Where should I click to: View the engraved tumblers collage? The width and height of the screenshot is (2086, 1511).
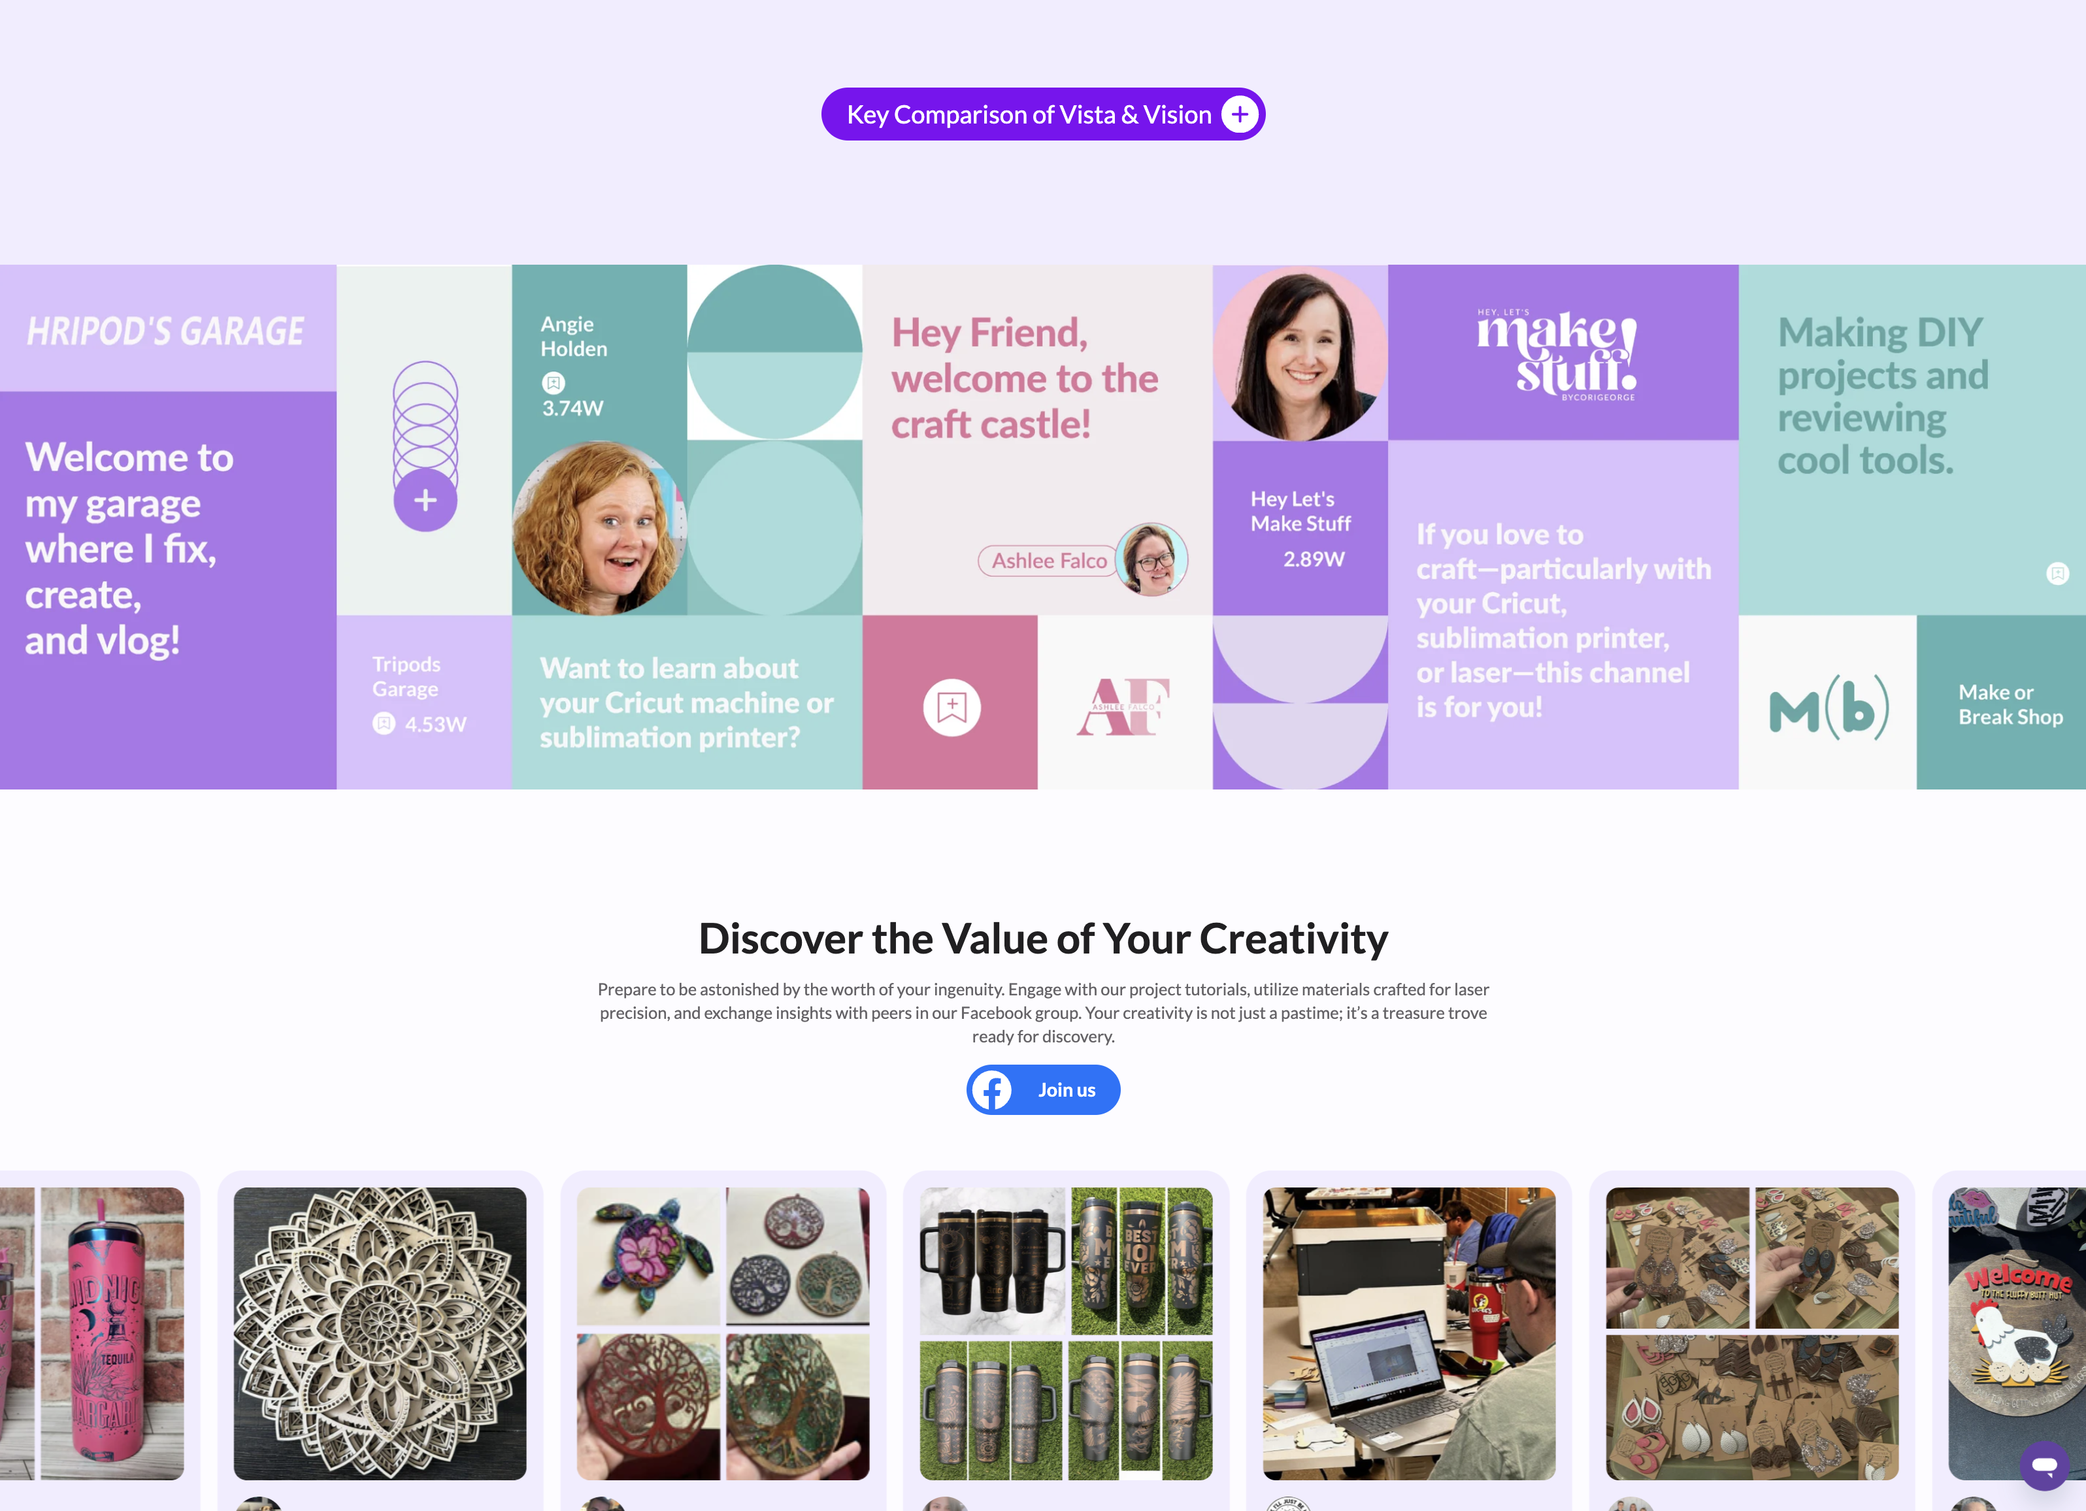1066,1333
